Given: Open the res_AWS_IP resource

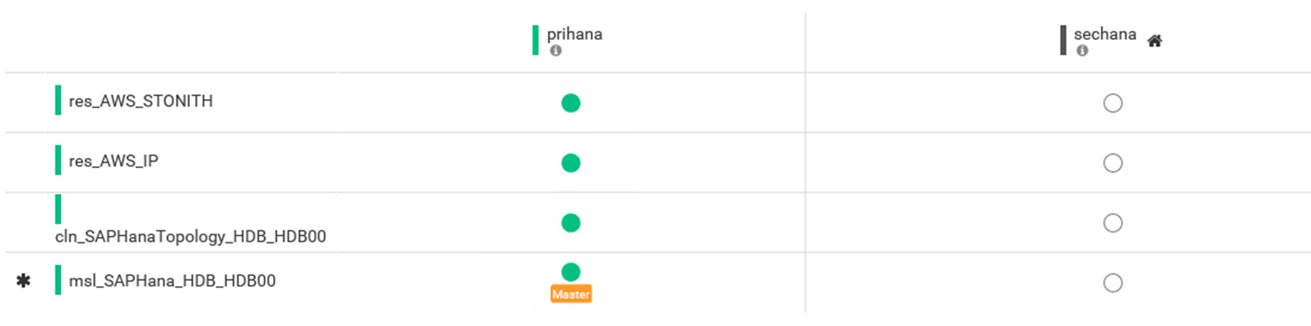Looking at the screenshot, I should 114,161.
